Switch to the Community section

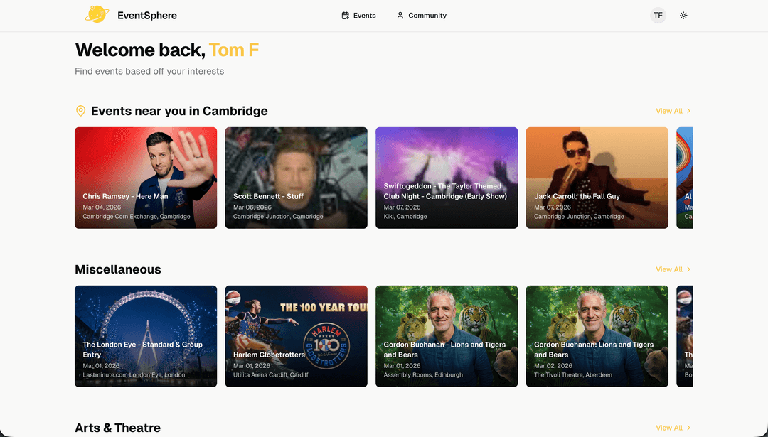pos(427,15)
